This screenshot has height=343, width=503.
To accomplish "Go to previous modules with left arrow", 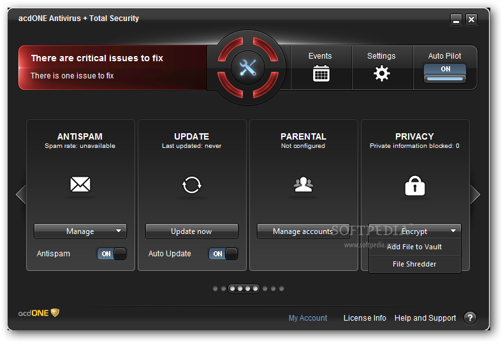I will [x=21, y=194].
